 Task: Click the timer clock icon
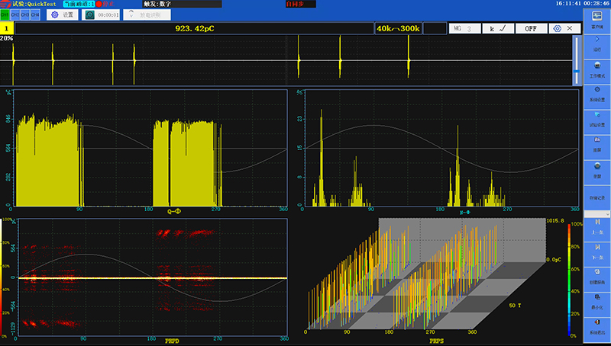pyautogui.click(x=90, y=14)
